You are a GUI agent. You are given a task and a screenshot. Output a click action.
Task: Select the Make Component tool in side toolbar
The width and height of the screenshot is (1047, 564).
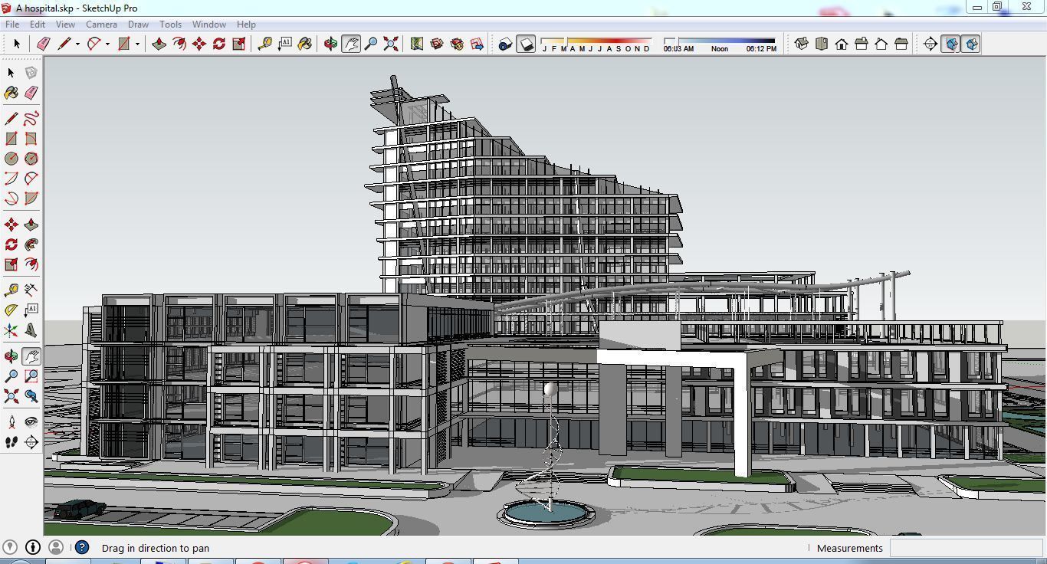pos(31,73)
